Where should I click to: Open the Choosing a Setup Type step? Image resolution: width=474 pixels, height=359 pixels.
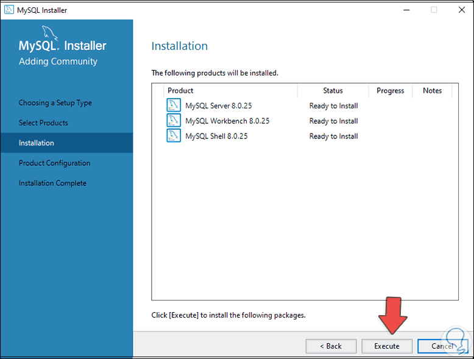[55, 103]
